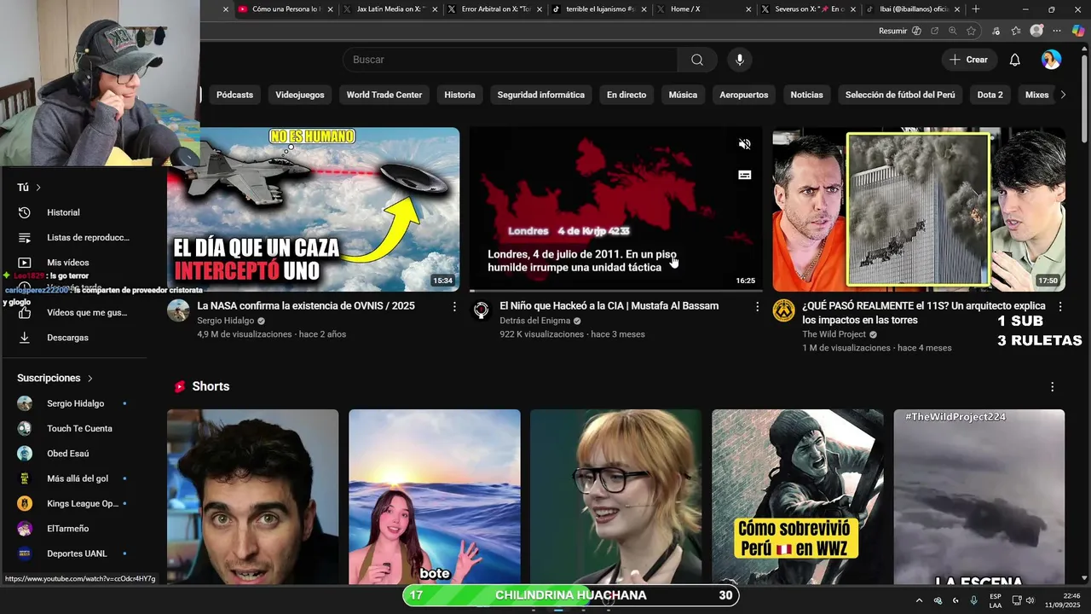
Task: Open the YouTube account avatar menu
Action: (x=1051, y=60)
